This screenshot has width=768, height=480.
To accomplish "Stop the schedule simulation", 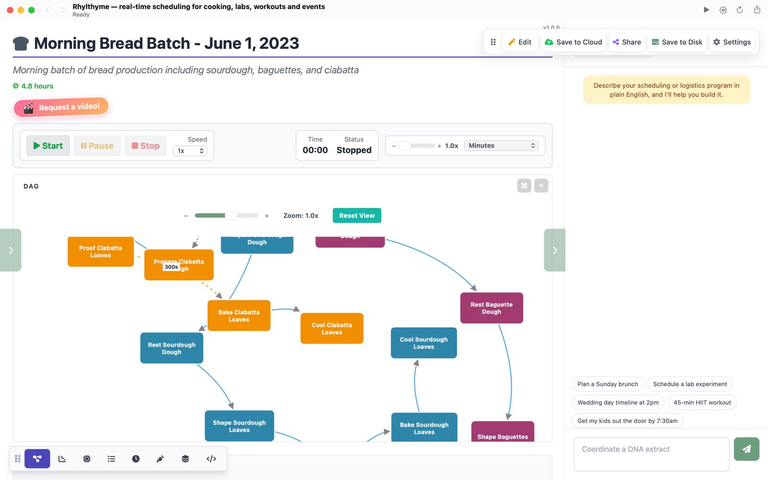I will point(145,145).
